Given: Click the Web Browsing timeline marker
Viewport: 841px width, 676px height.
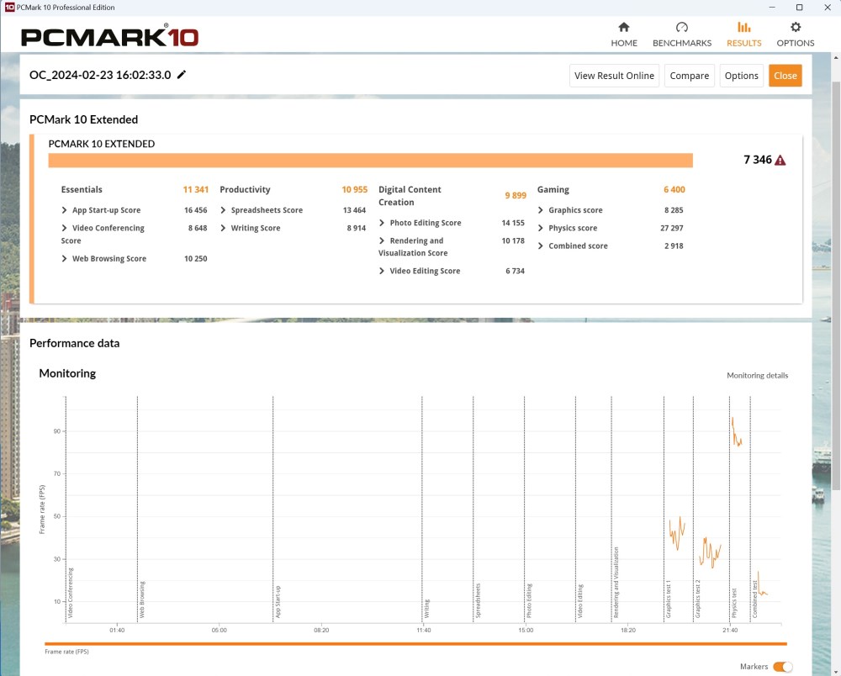Looking at the screenshot, I should (x=142, y=599).
